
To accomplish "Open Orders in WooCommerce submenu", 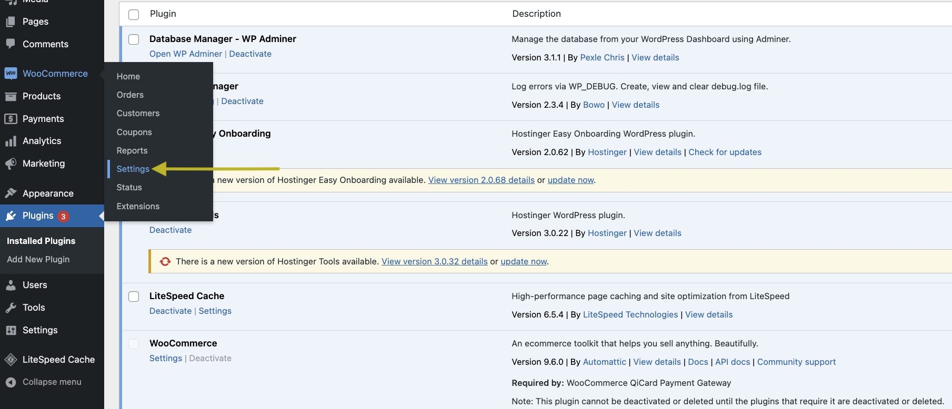I will pos(130,95).
